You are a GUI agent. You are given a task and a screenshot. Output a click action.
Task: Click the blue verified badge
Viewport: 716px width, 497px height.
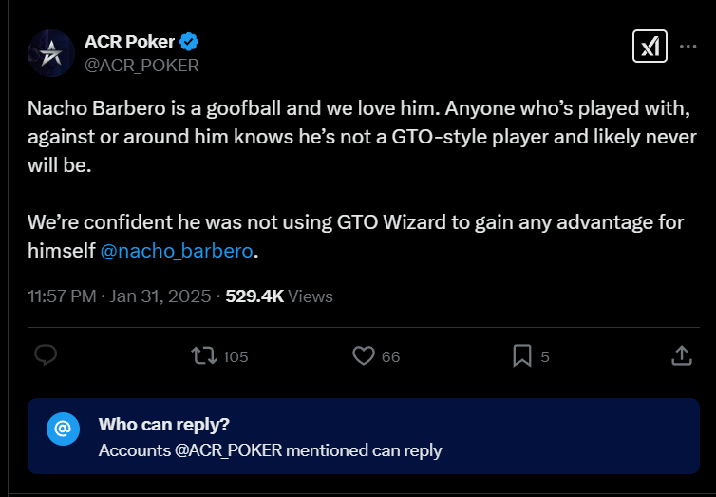pyautogui.click(x=190, y=42)
